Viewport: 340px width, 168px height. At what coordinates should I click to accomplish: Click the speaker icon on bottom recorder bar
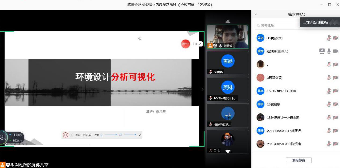(121, 135)
